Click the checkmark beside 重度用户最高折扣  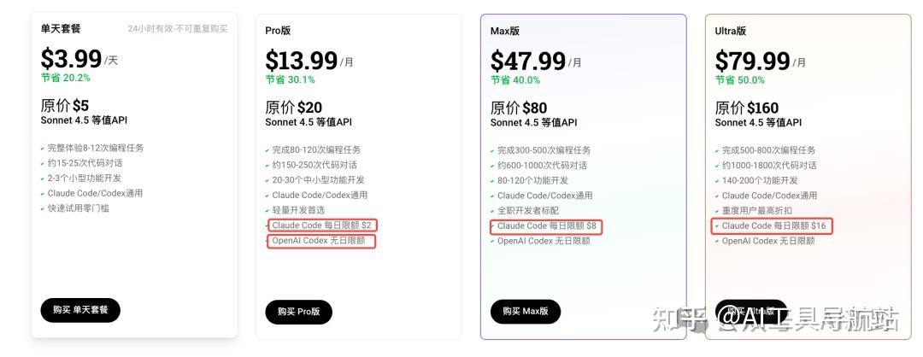(x=717, y=211)
